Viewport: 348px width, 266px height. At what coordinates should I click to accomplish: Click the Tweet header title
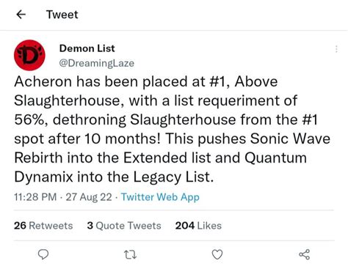pos(62,15)
